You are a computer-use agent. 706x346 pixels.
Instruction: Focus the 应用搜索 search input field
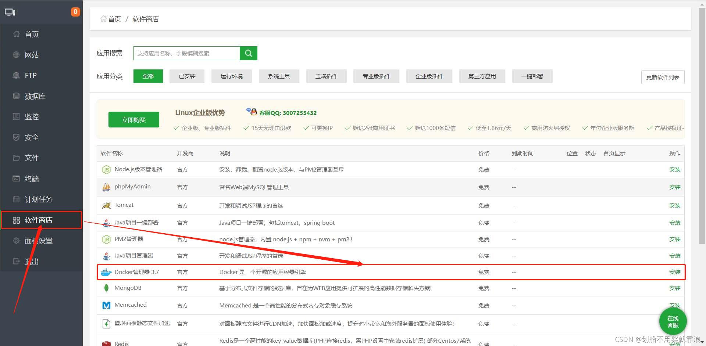click(x=186, y=53)
